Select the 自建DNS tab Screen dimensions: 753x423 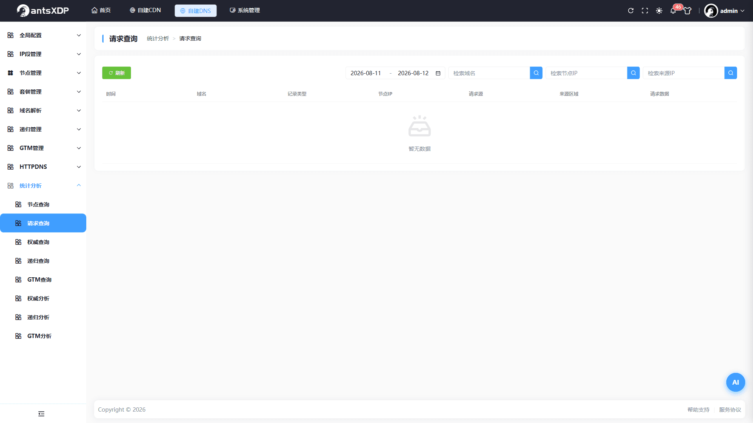click(196, 11)
